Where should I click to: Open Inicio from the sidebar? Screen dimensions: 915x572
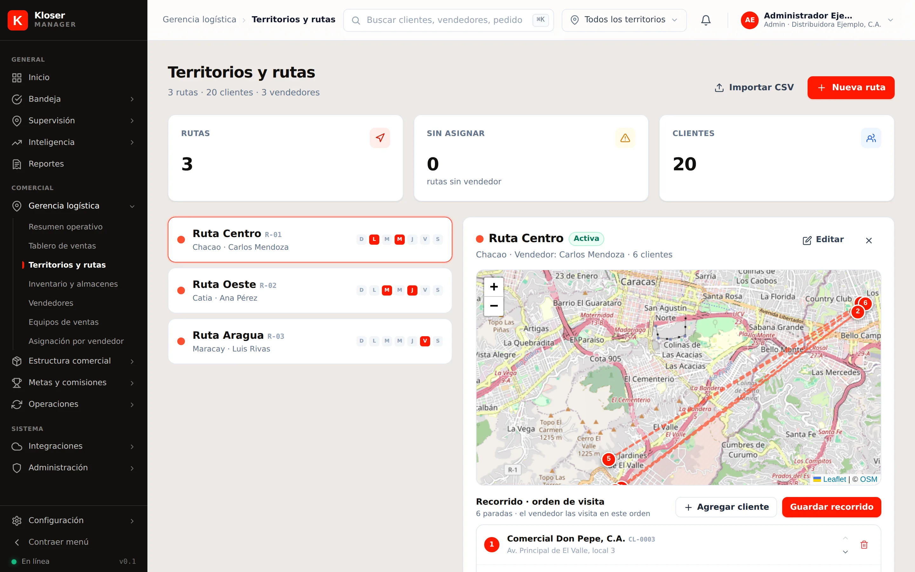(x=74, y=77)
